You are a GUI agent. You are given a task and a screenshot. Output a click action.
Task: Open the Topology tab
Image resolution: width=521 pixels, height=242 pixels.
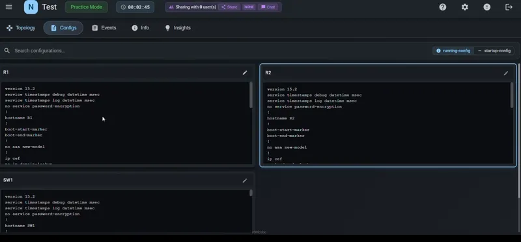tap(21, 28)
